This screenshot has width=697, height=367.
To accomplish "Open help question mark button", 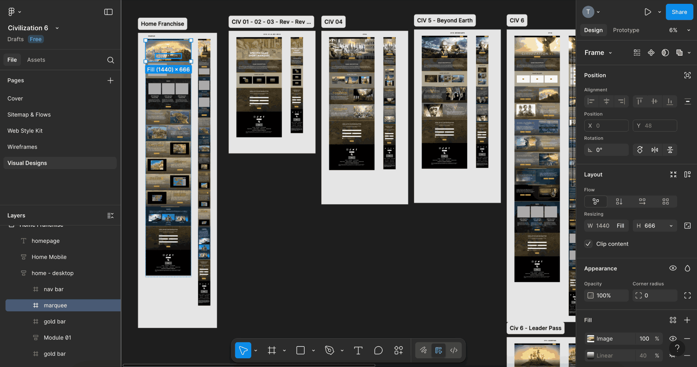I will (x=677, y=348).
